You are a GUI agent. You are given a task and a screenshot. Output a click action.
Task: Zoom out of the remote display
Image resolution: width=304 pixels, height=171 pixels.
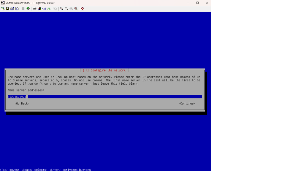(66, 9)
